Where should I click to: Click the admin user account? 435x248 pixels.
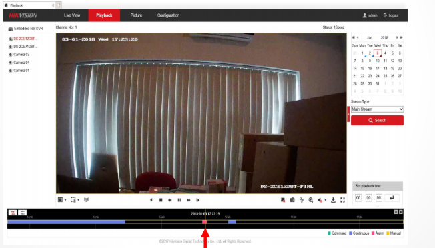coord(370,15)
